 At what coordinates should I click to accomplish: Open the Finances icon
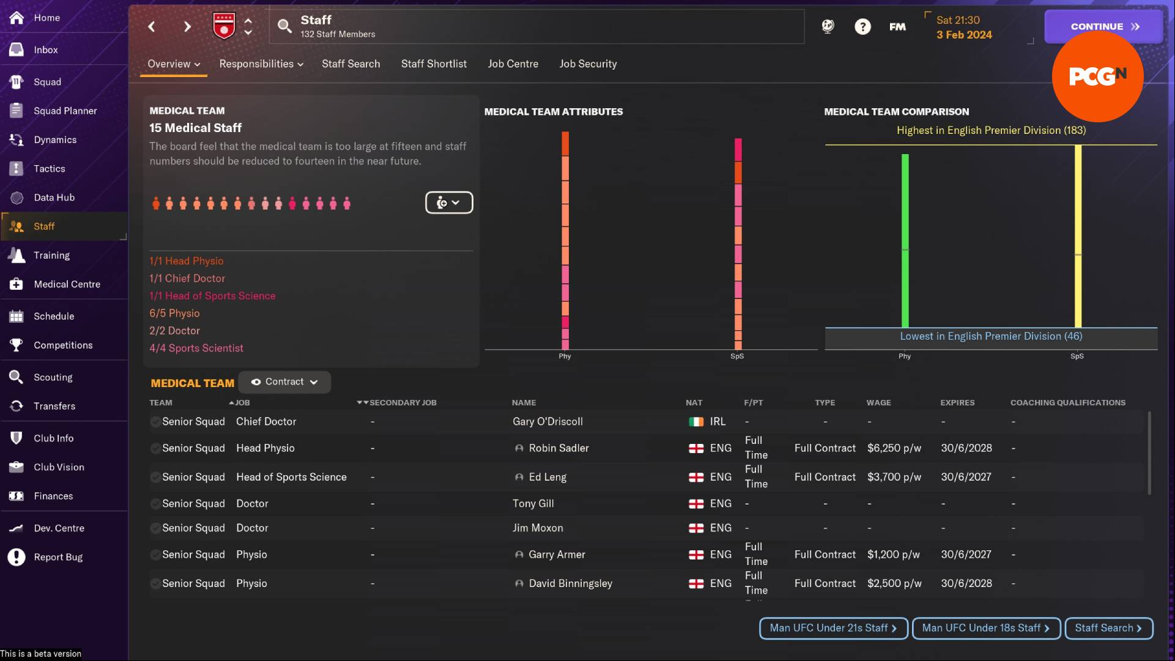coord(17,496)
